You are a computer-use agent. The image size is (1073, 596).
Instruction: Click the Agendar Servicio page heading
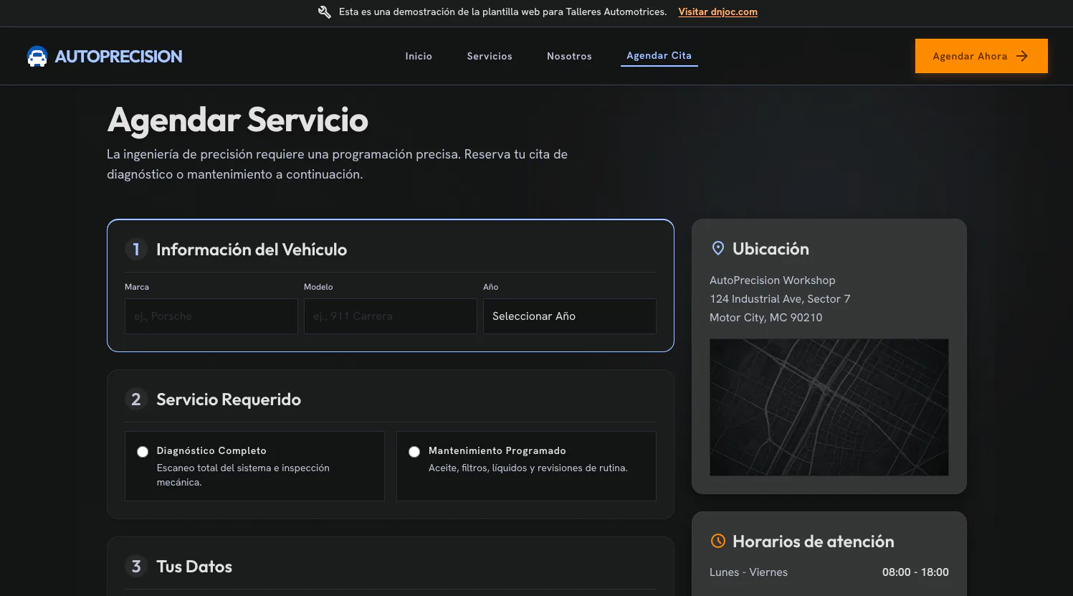pyautogui.click(x=238, y=120)
